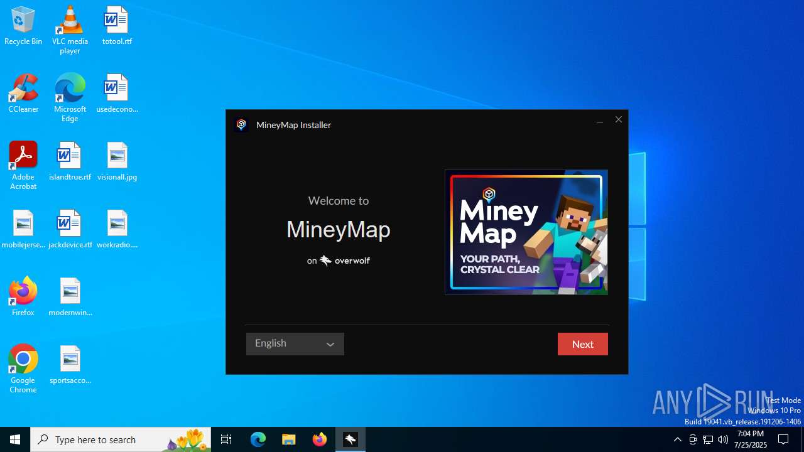Launch Microsoft Edge from the taskbar
The image size is (804, 452).
click(x=258, y=439)
